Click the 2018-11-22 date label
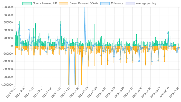This screenshot has width=181, height=102. pyautogui.click(x=11, y=92)
